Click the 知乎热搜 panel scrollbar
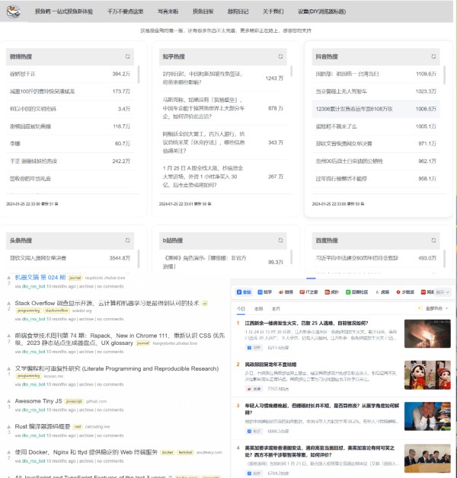The height and width of the screenshot is (478, 457). pyautogui.click(x=292, y=71)
